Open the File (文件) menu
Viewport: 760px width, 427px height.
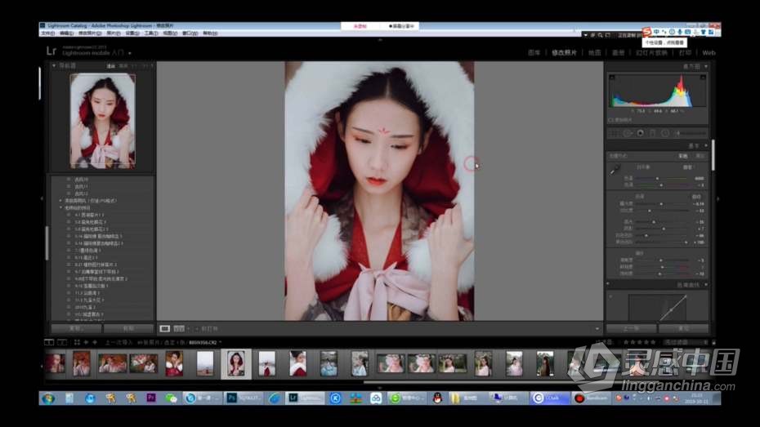click(48, 33)
